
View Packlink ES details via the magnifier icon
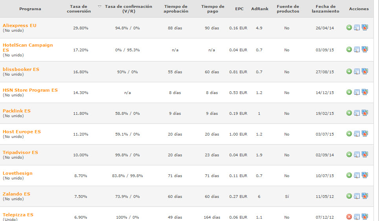click(x=357, y=113)
